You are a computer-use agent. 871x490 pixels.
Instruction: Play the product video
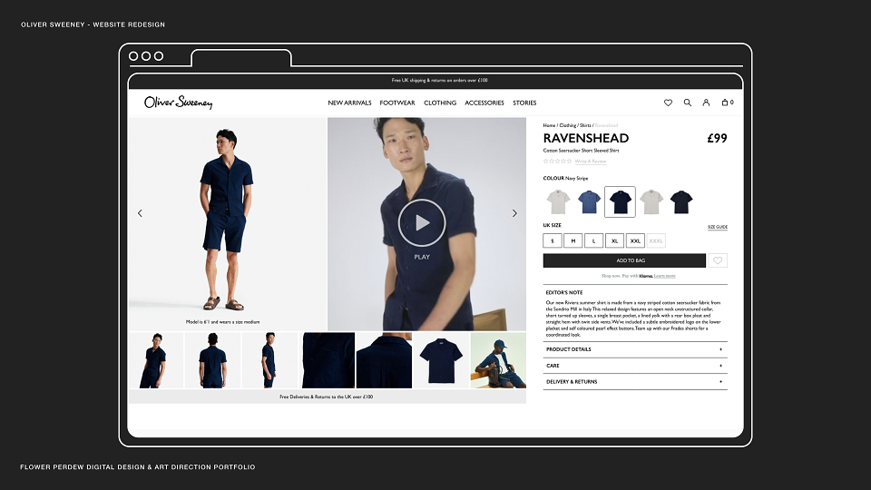click(422, 223)
